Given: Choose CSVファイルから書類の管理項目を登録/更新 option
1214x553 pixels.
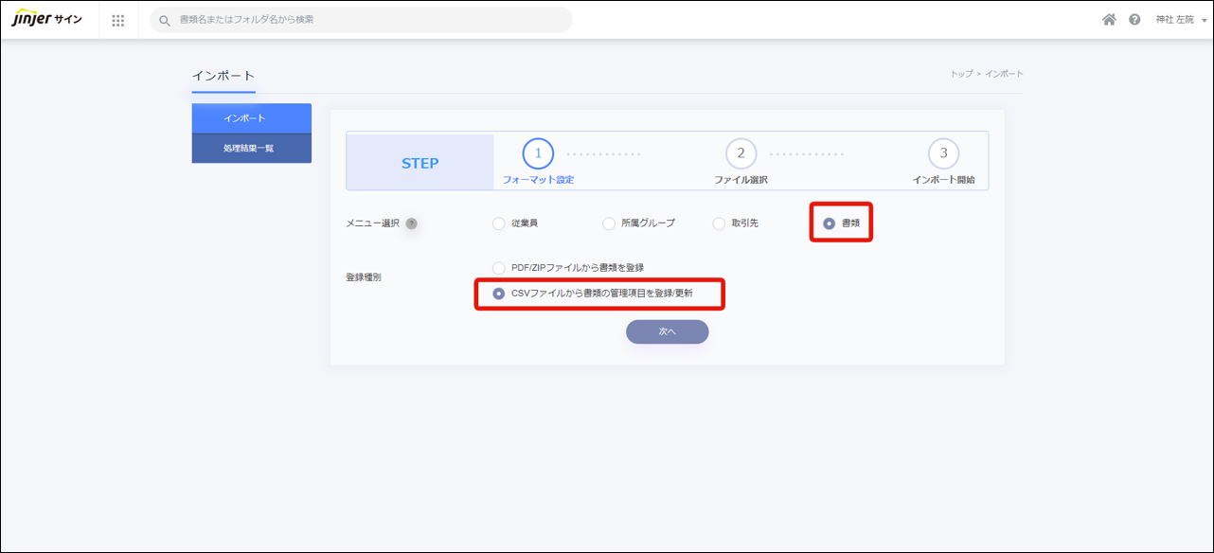Looking at the screenshot, I should click(x=499, y=294).
